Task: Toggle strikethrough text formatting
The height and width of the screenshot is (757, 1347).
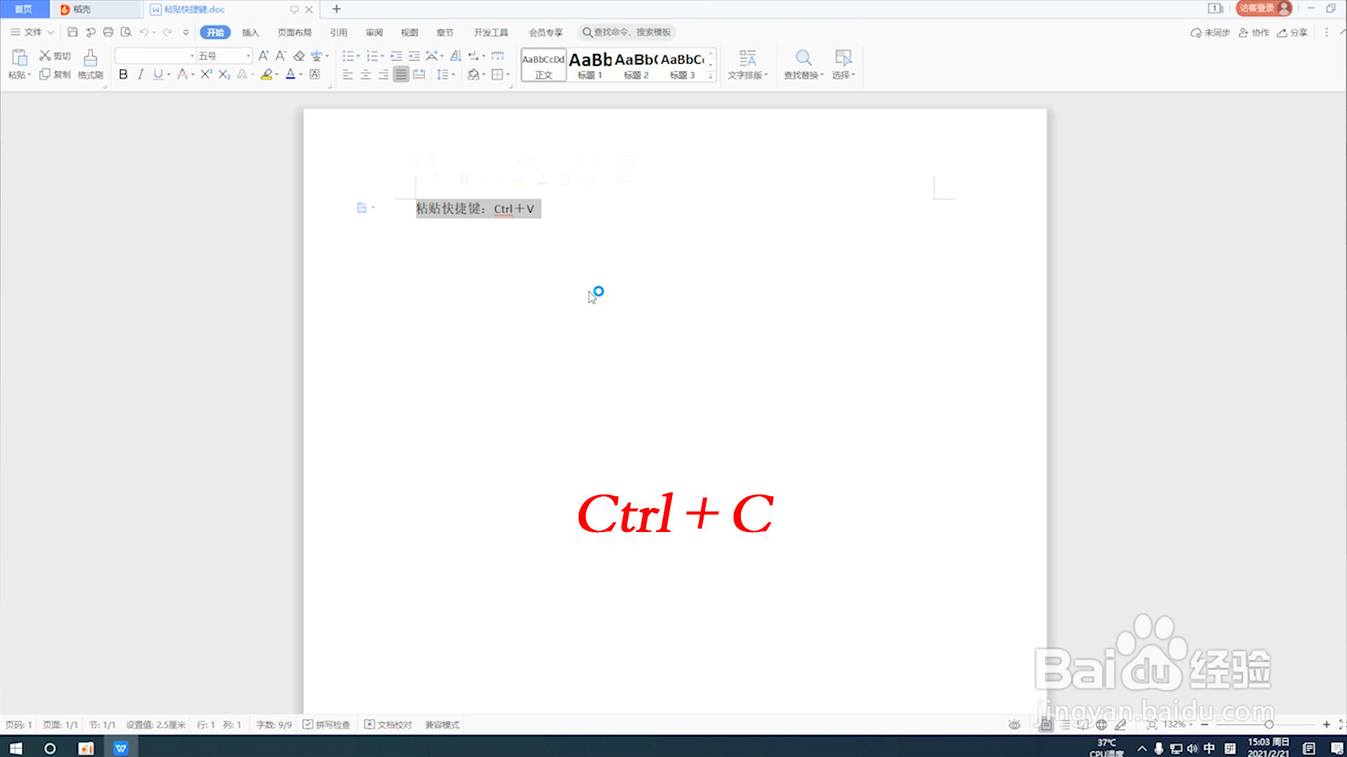Action: [182, 74]
